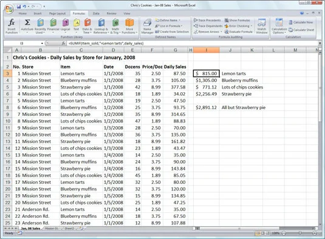The image size is (325, 239).
Task: Switch to the View tab
Action: (x=127, y=13)
